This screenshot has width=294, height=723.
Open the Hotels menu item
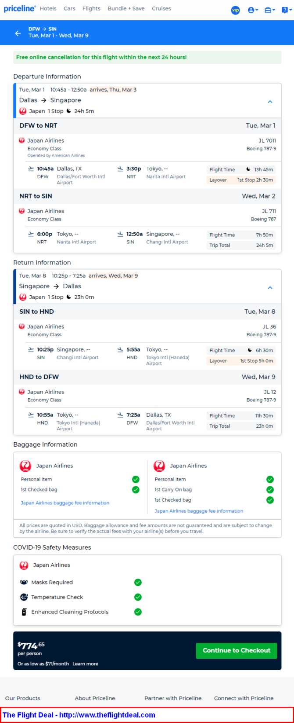click(x=48, y=8)
